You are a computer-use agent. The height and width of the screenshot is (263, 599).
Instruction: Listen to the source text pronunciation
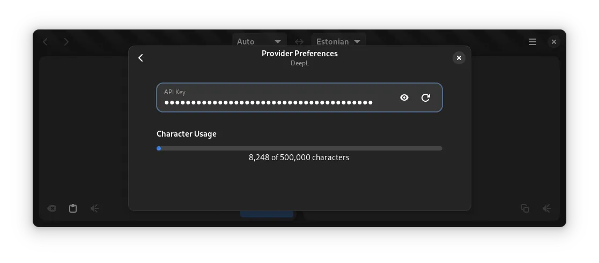[94, 208]
